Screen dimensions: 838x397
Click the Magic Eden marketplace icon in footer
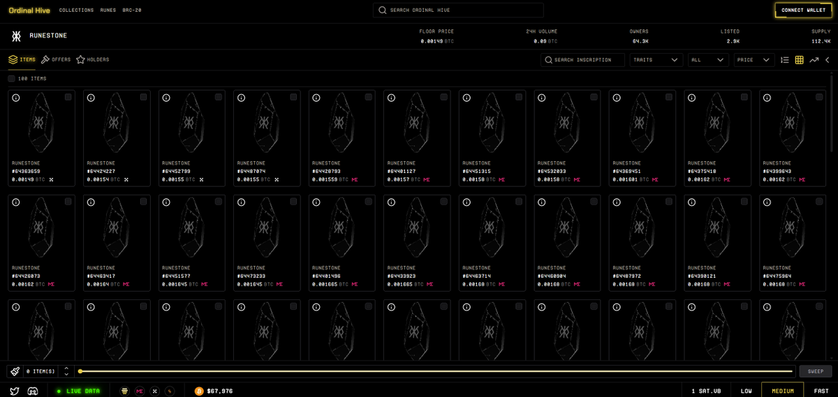pos(140,391)
